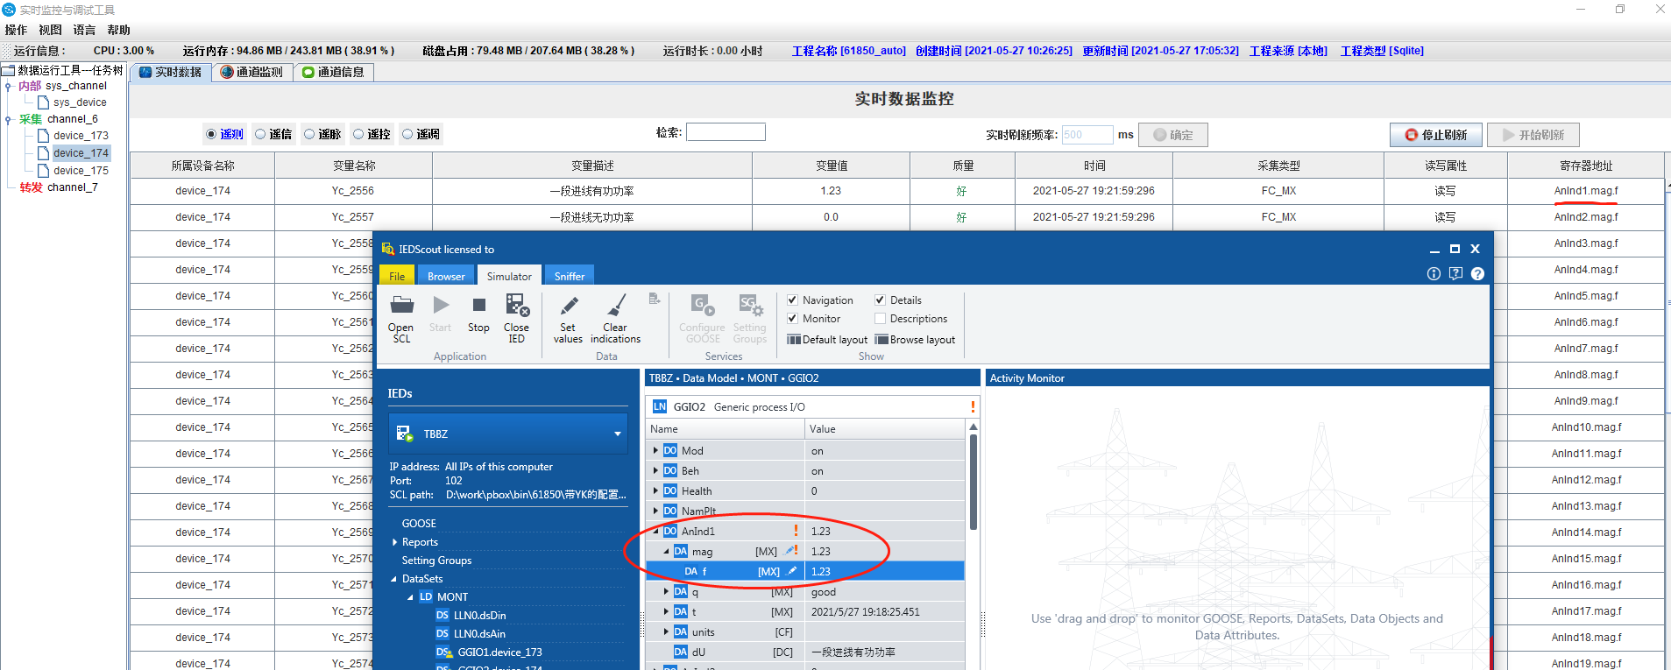Open the IEDScout info circle icon
Viewport: 1671px width, 670px height.
1434,274
